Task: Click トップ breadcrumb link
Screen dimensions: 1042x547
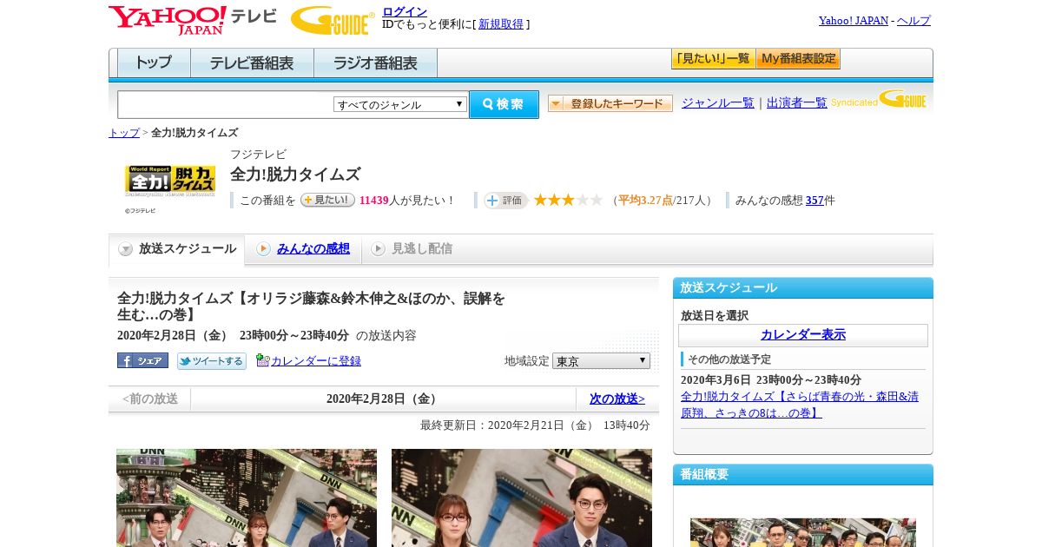Action: coord(124,133)
